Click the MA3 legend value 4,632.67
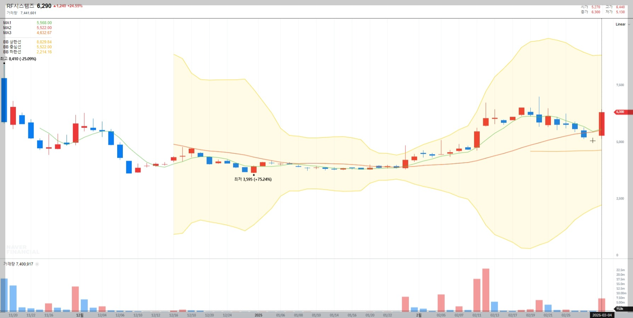633x318 pixels. [44, 33]
